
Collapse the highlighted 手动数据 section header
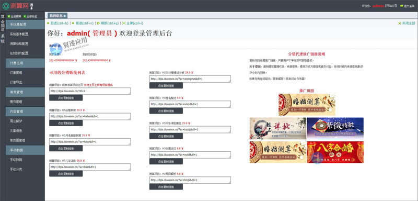25,150
